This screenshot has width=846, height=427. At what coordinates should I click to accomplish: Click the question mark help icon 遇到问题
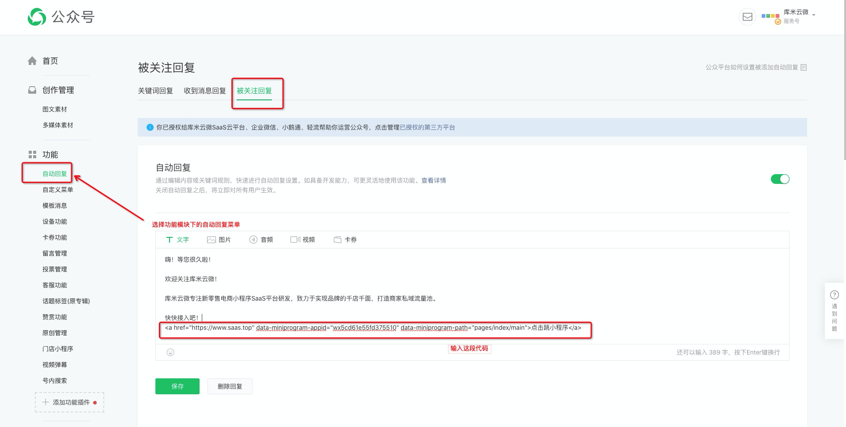tap(835, 295)
